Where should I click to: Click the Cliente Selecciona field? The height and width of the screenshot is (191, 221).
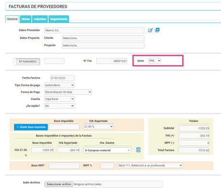pos(103,38)
